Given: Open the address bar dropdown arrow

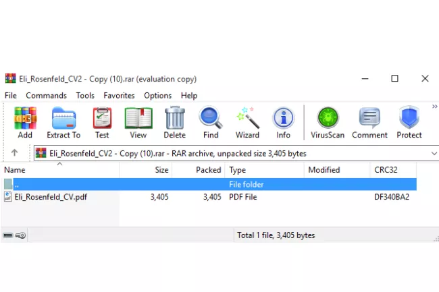Looking at the screenshot, I should pos(434,153).
